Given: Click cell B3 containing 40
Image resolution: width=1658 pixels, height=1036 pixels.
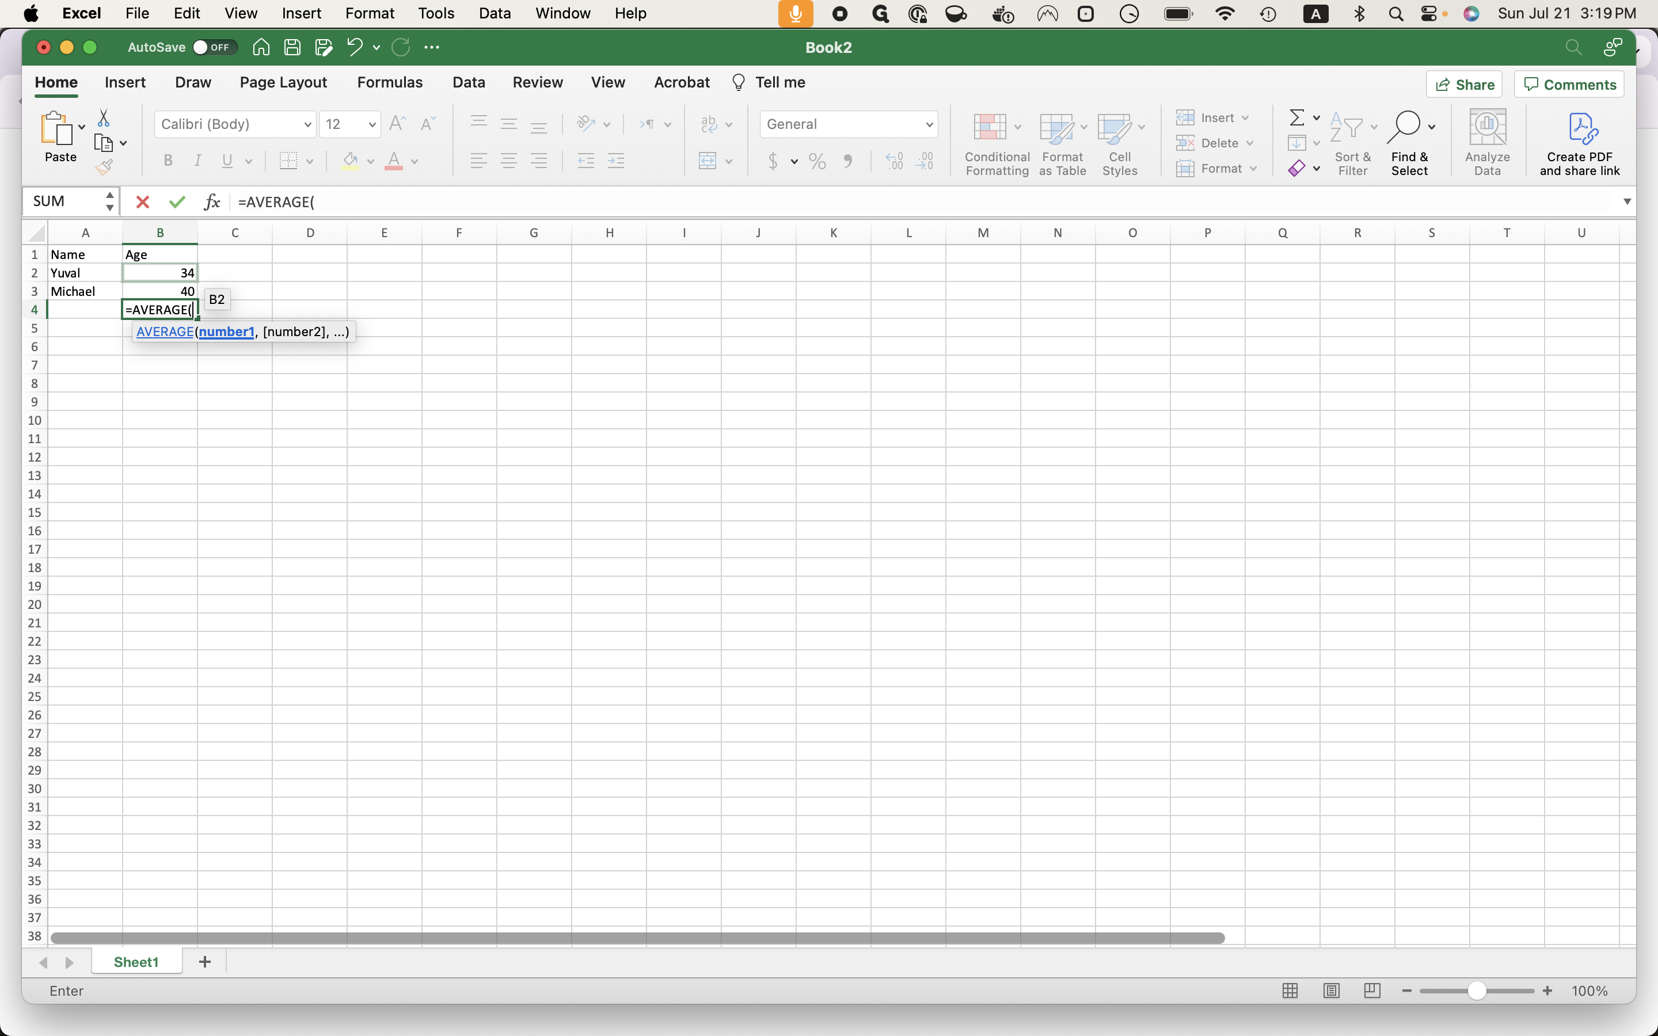Looking at the screenshot, I should tap(159, 291).
